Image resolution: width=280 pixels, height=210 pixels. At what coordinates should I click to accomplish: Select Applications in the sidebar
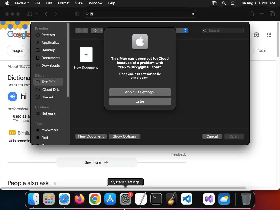point(48,42)
